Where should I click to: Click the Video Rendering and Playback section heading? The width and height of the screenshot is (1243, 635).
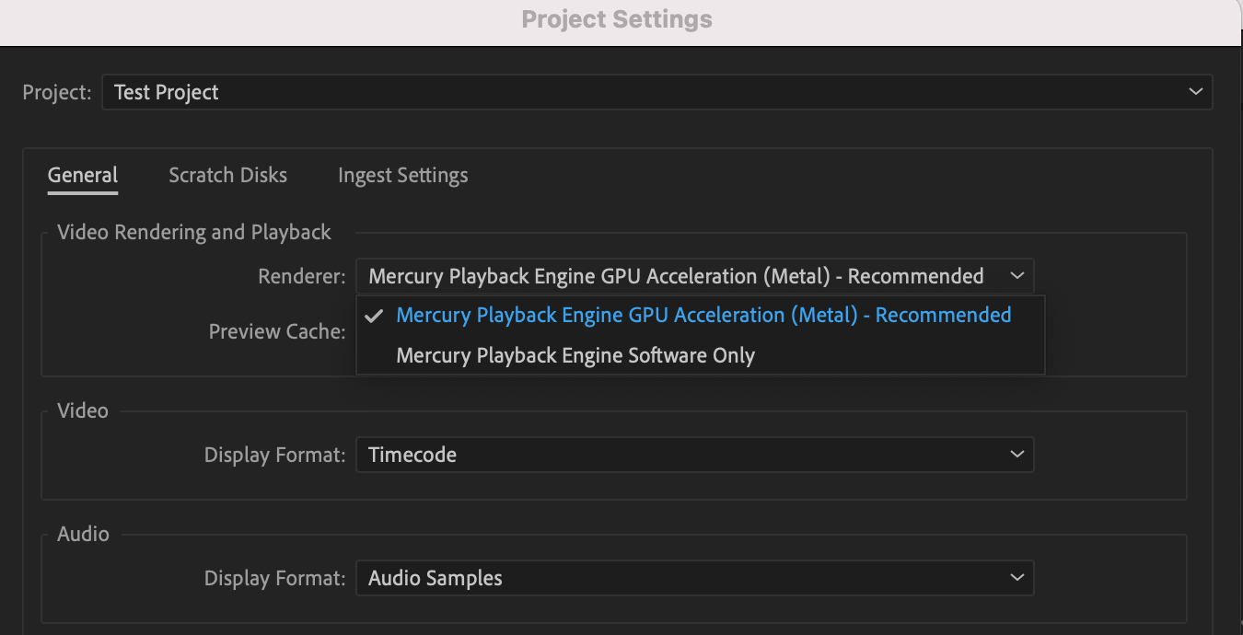coord(193,232)
